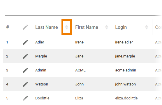Click the edit pencil beside Watson
Viewport: 162px width, 105px height.
(25, 84)
